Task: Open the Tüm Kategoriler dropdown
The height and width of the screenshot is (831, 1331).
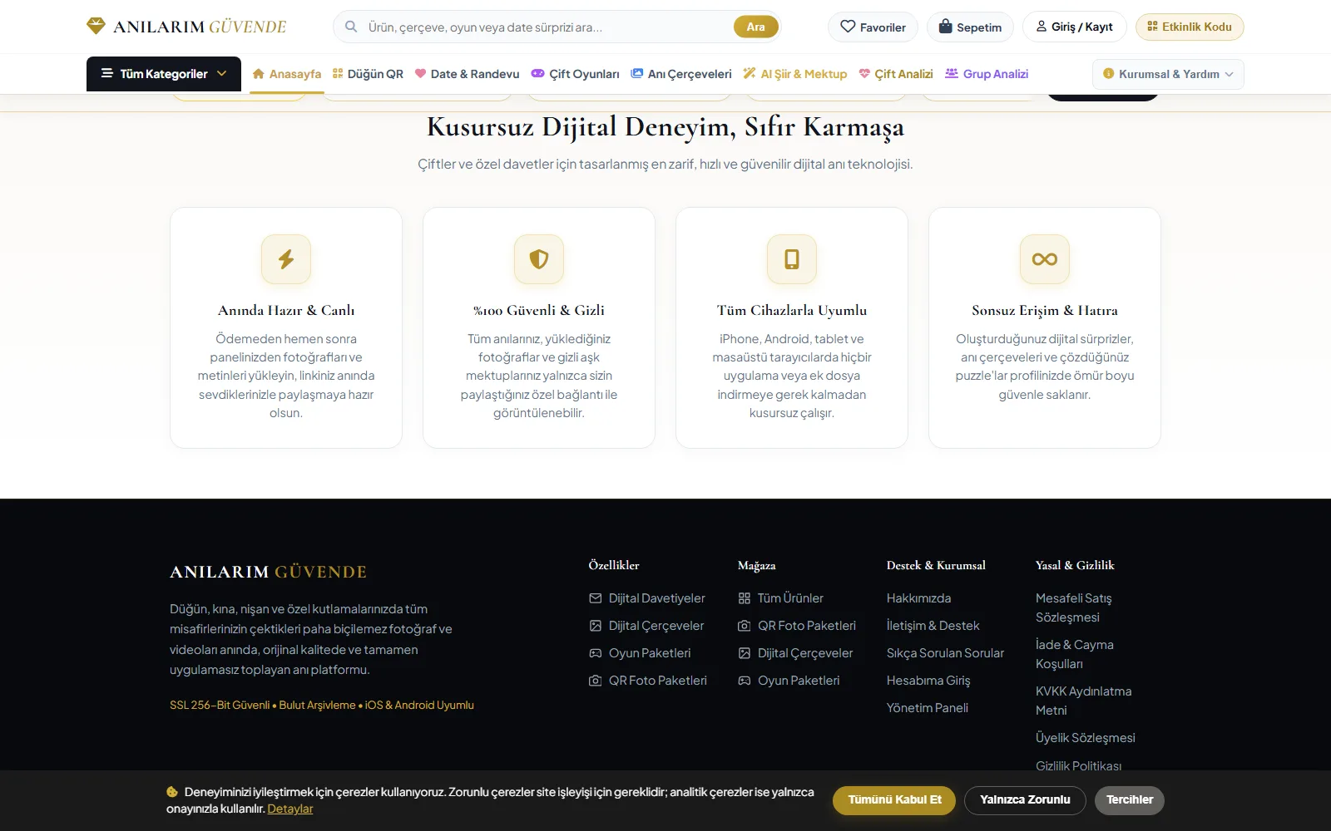Action: coord(164,74)
